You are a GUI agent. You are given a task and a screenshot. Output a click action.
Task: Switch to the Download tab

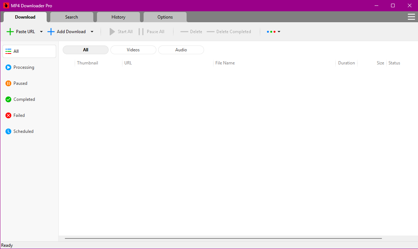pos(25,17)
